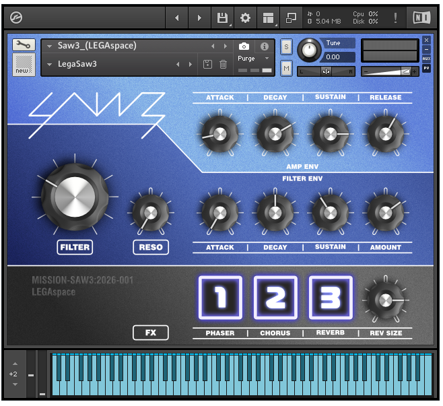Click the trash delete snapshot icon
This screenshot has width=443, height=406.
(x=224, y=65)
